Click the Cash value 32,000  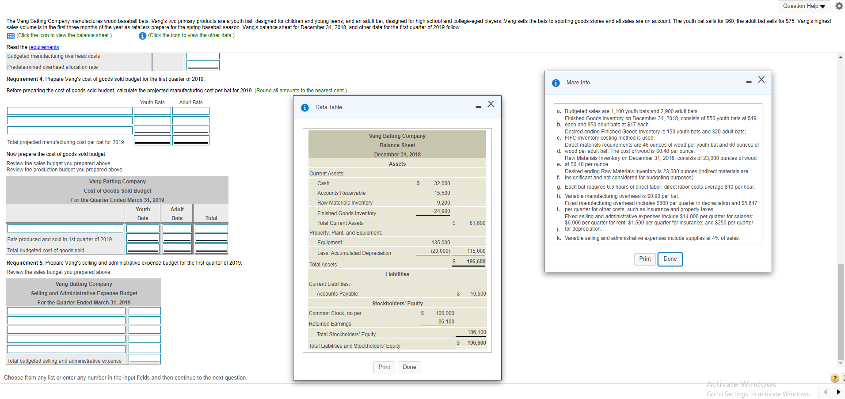pyautogui.click(x=442, y=183)
